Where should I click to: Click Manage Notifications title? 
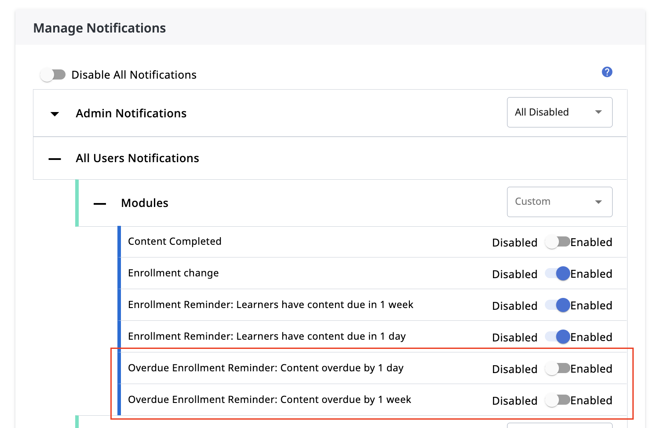[99, 28]
